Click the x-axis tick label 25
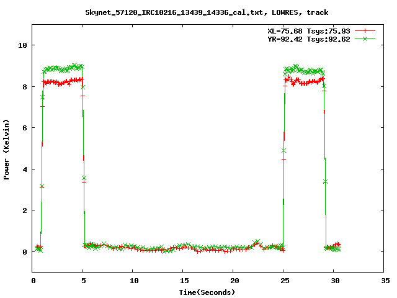The image size is (397, 298). tap(285, 281)
